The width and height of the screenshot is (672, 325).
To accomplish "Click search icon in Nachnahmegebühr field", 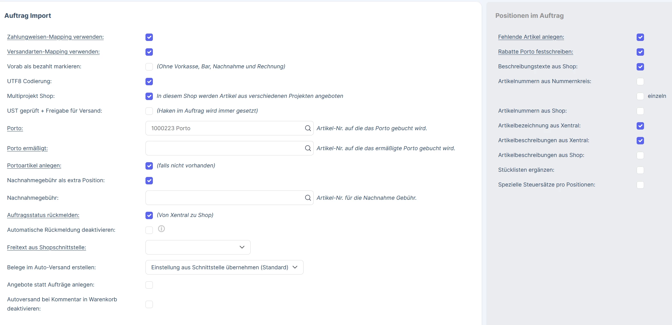I will pyautogui.click(x=308, y=198).
